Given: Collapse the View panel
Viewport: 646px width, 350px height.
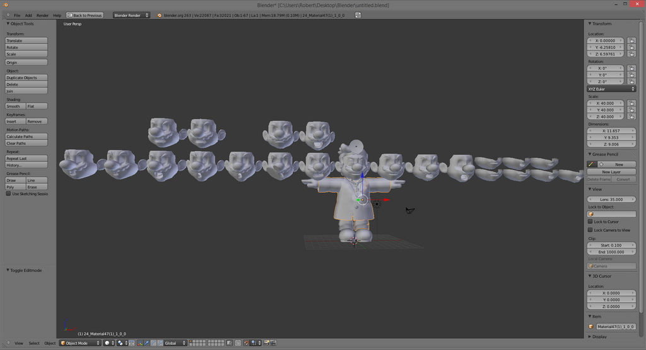Looking at the screenshot, I should (590, 189).
